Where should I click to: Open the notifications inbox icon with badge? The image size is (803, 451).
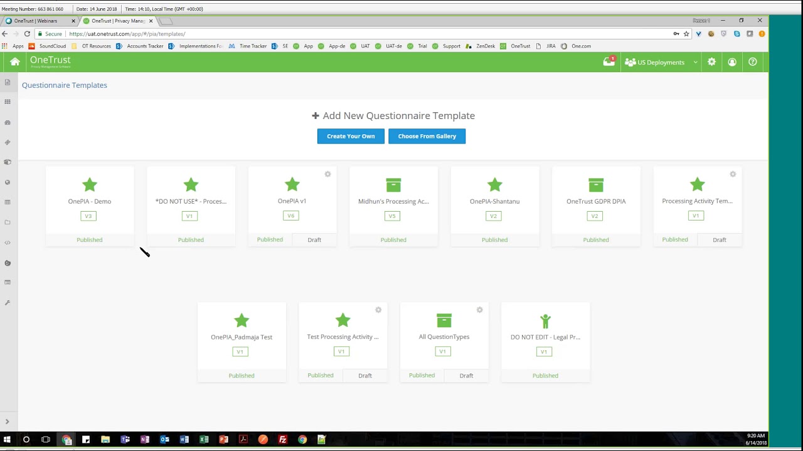[x=609, y=61]
